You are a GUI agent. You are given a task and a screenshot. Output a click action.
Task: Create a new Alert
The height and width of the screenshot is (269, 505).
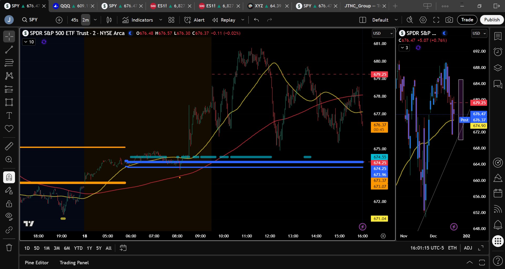click(195, 20)
